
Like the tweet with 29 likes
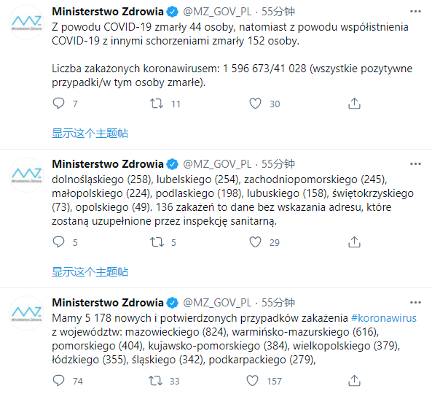tap(255, 242)
